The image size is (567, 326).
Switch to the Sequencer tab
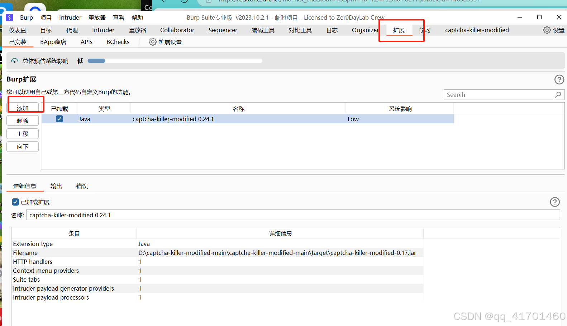pyautogui.click(x=223, y=30)
